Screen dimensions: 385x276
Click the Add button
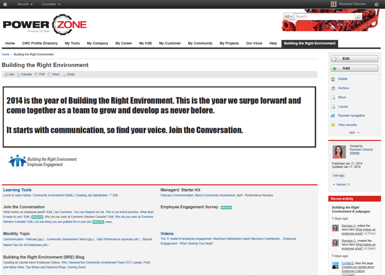click(354, 68)
